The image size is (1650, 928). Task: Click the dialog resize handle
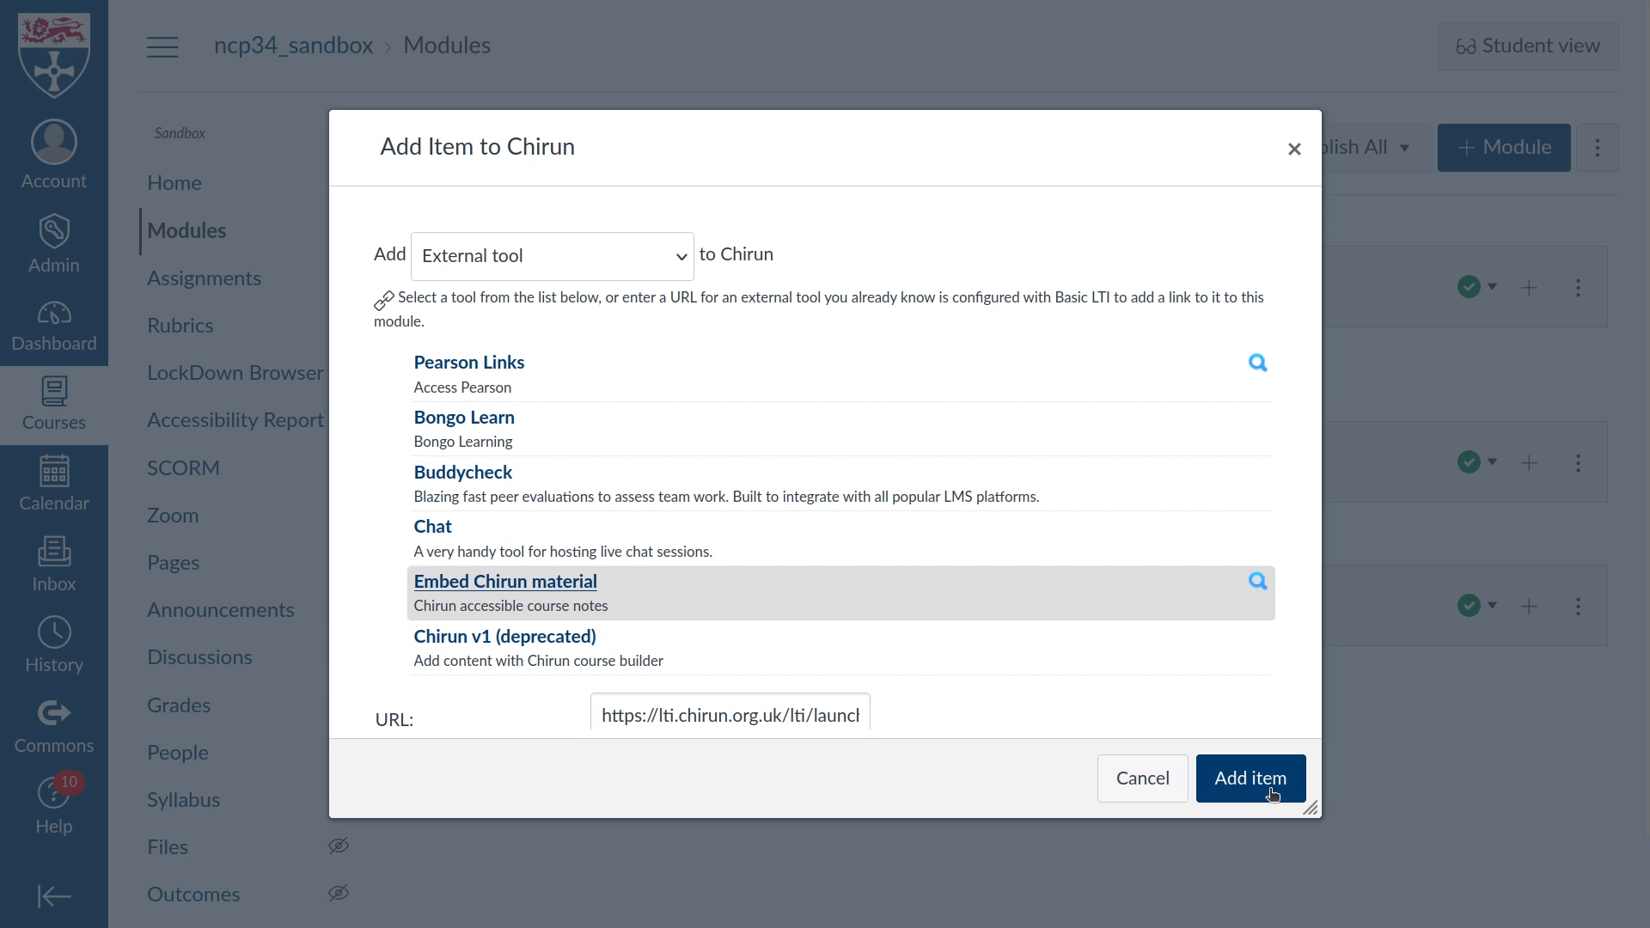coord(1311,808)
